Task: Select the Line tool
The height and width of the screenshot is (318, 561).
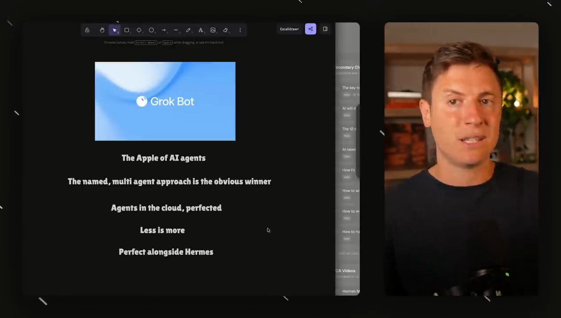Action: (176, 30)
